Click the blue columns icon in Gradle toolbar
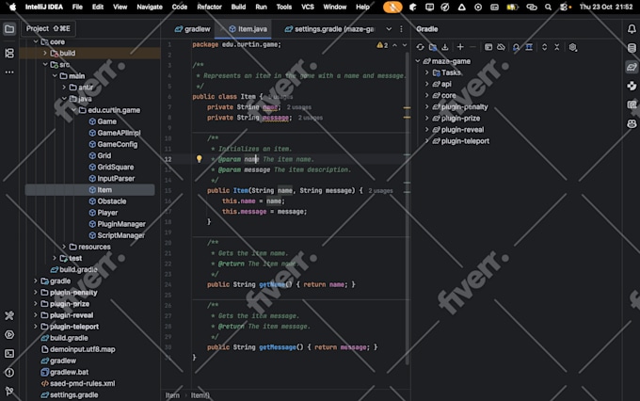Viewport: 640px width, 401px height. pyautogui.click(x=529, y=47)
